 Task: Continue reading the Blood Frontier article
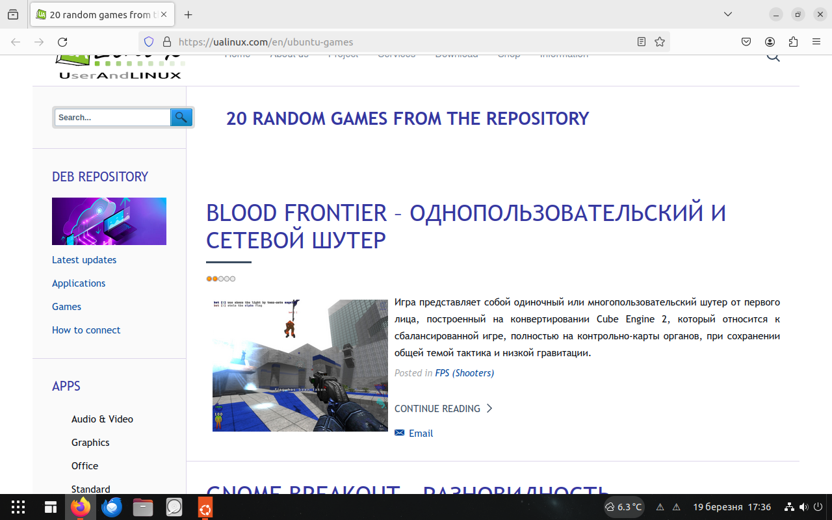coord(443,408)
